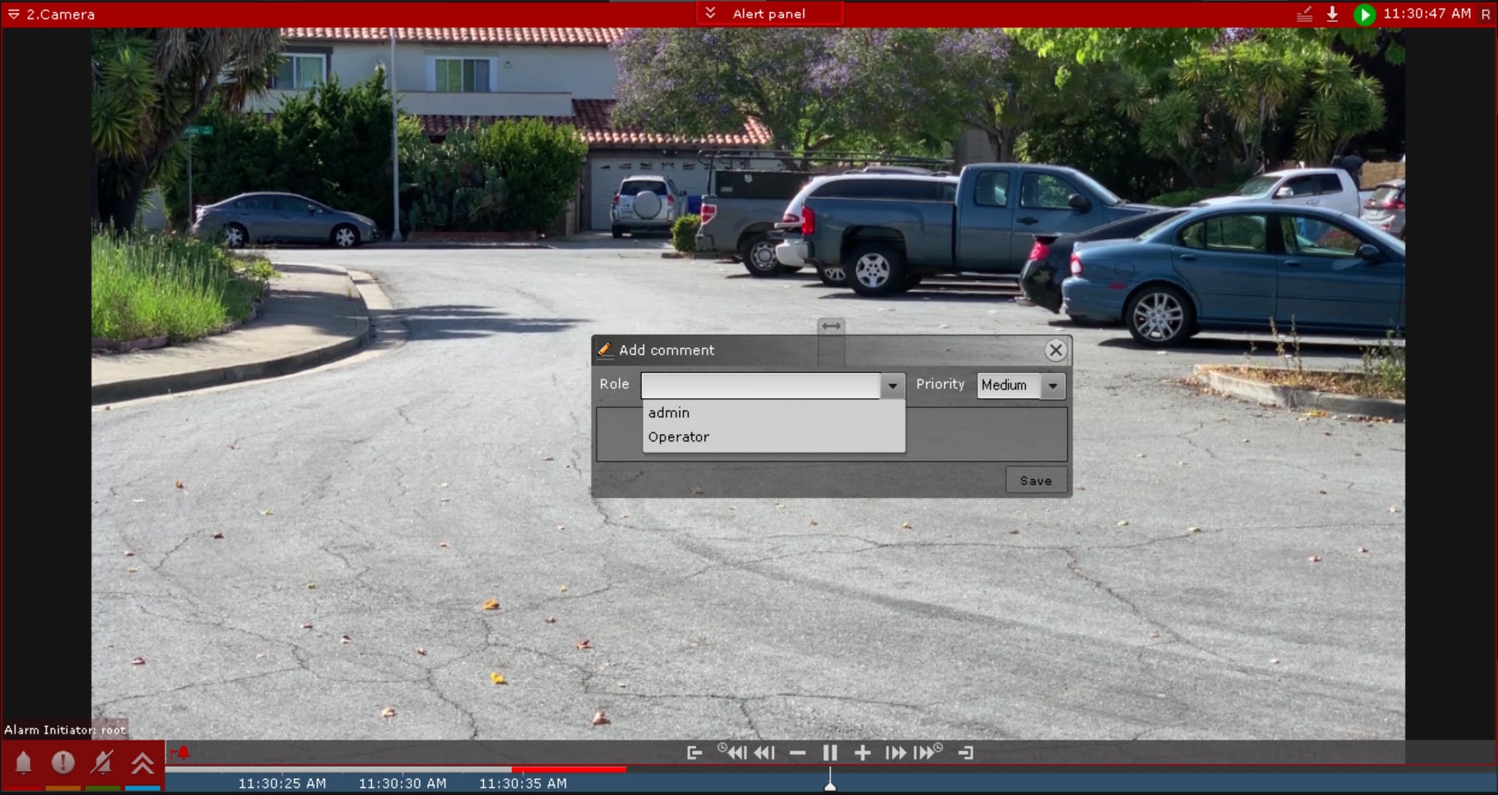Click the red alarm segment on the timeline
Image resolution: width=1498 pixels, height=795 pixels.
568,769
